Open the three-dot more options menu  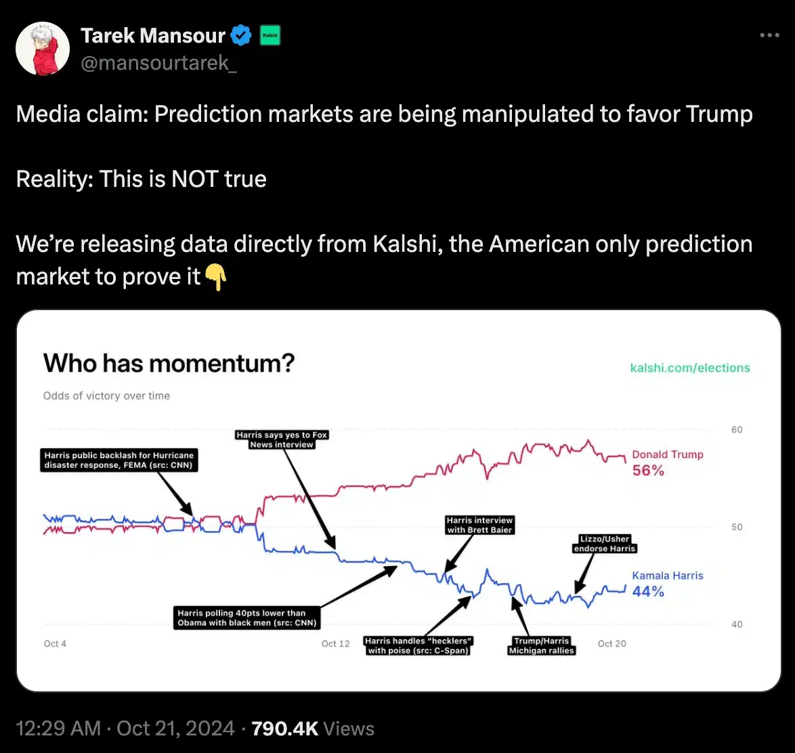[x=769, y=35]
